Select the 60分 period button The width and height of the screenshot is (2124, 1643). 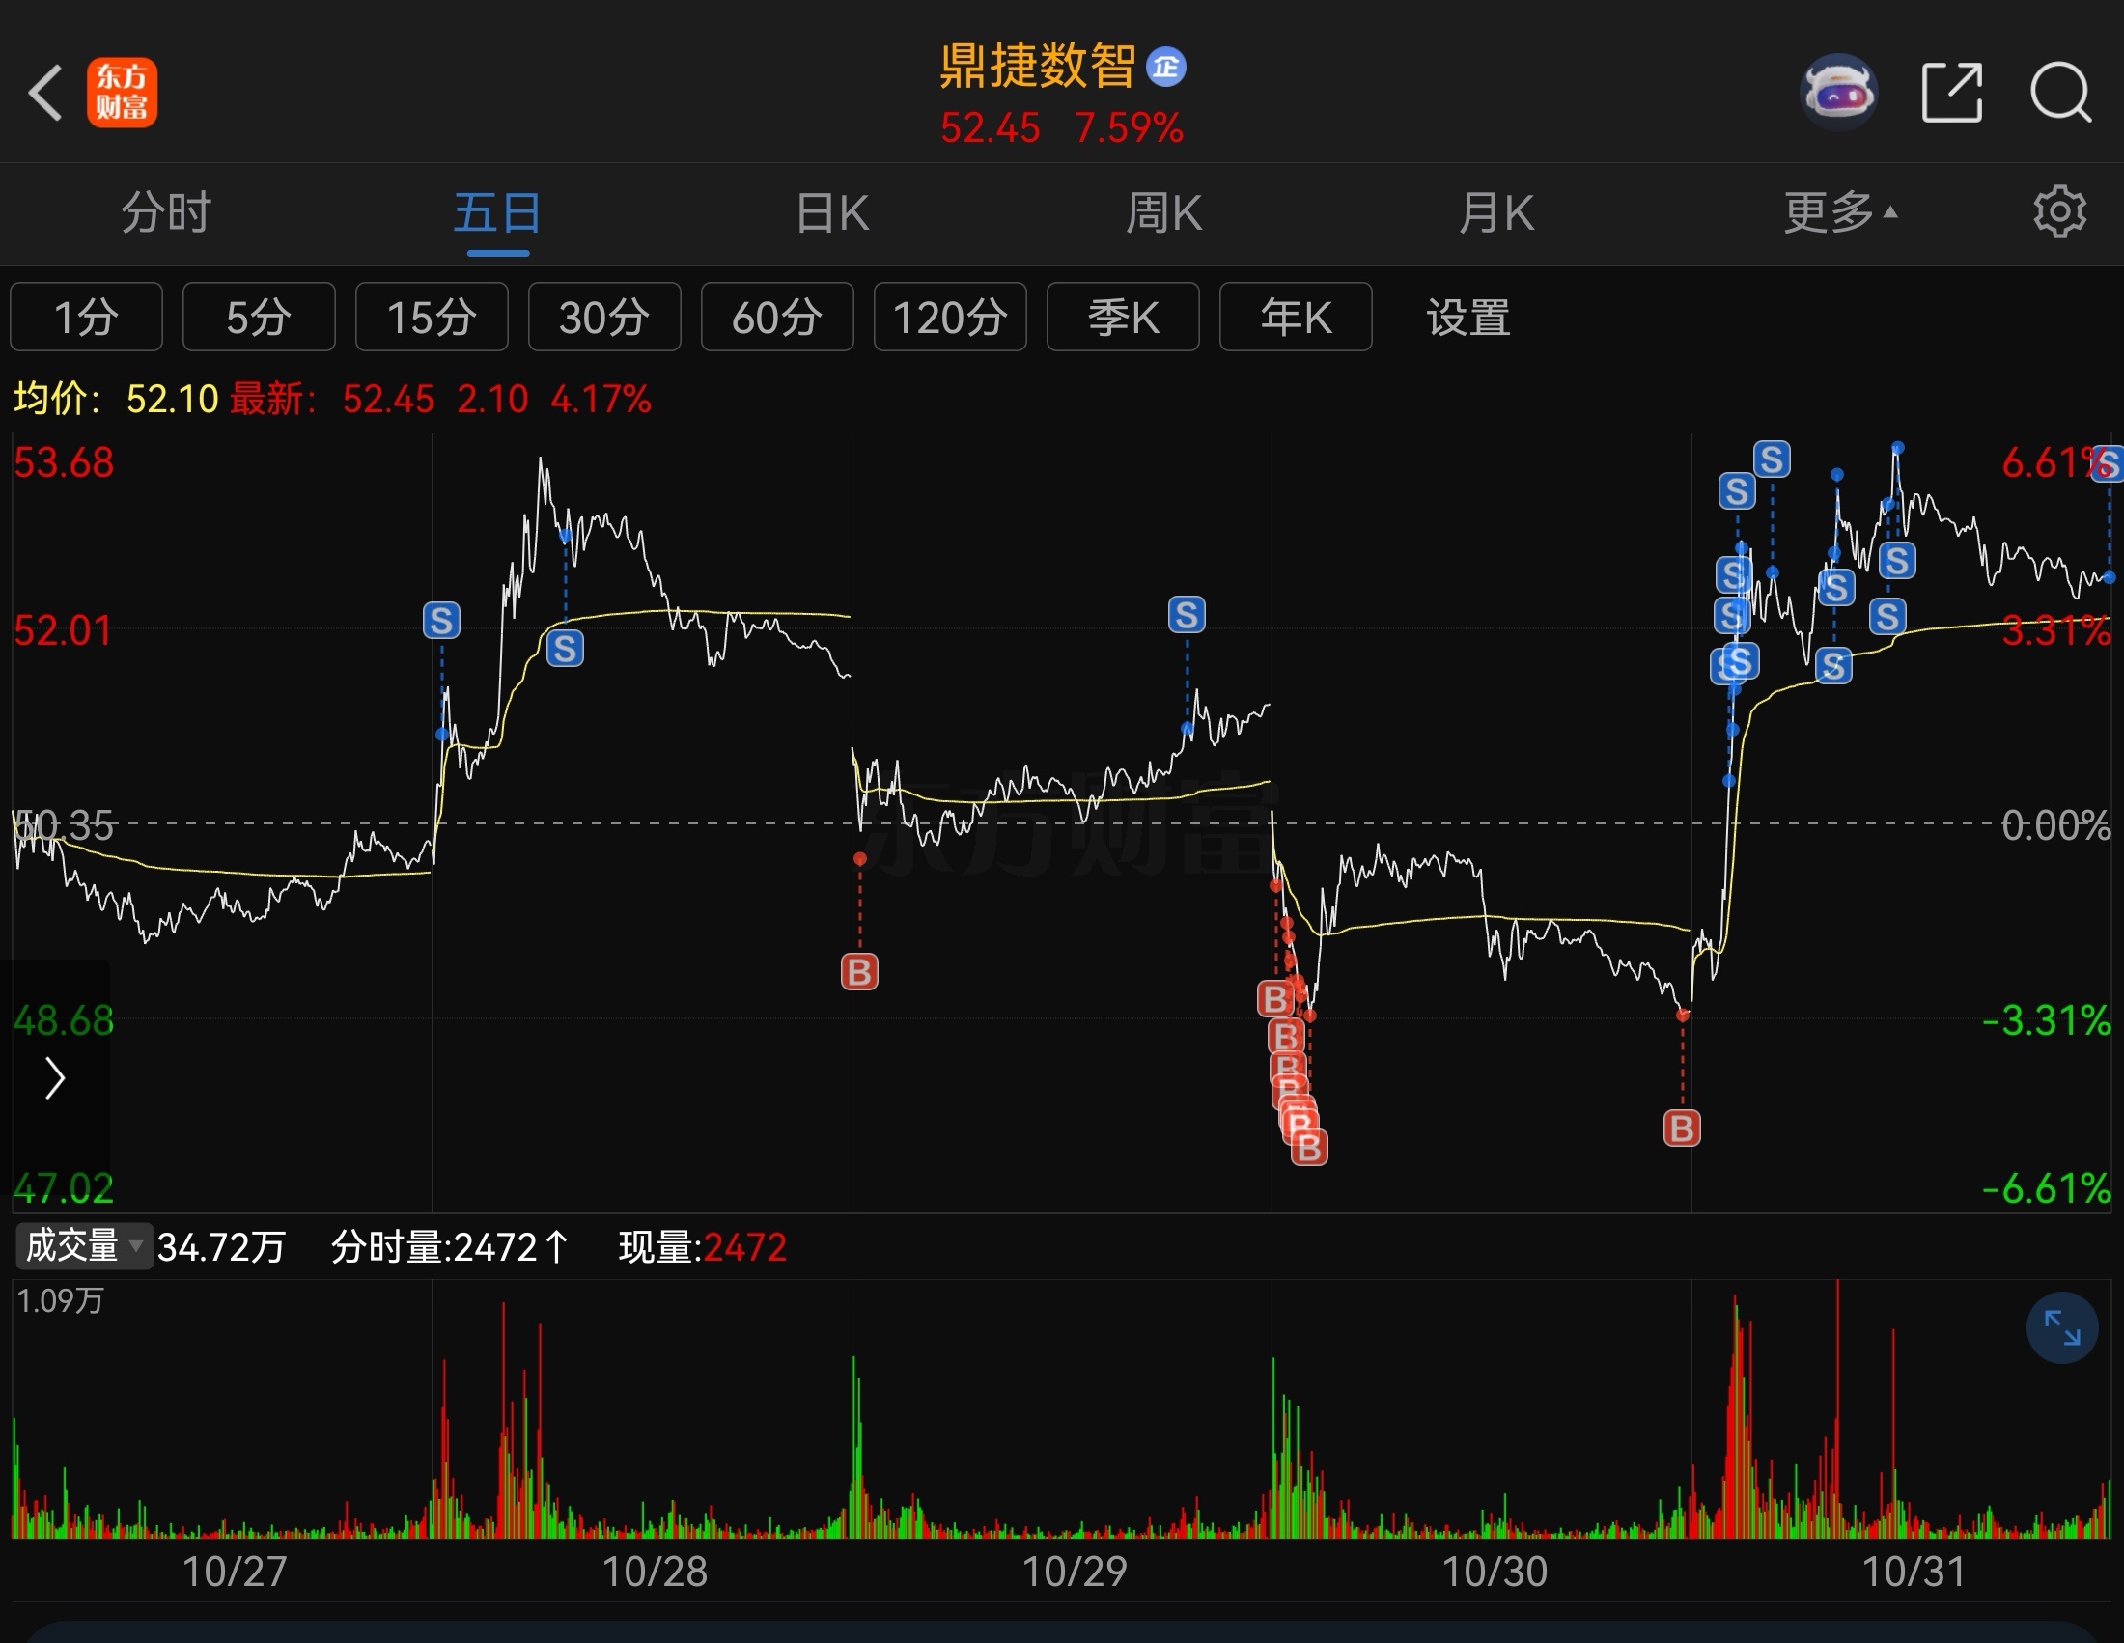pos(777,317)
